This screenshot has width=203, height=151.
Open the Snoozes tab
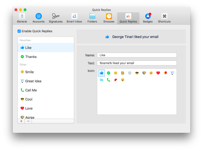click(109, 18)
